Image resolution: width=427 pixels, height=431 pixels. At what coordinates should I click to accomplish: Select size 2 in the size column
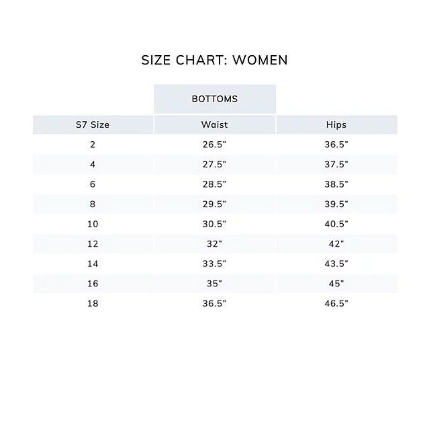(x=93, y=145)
